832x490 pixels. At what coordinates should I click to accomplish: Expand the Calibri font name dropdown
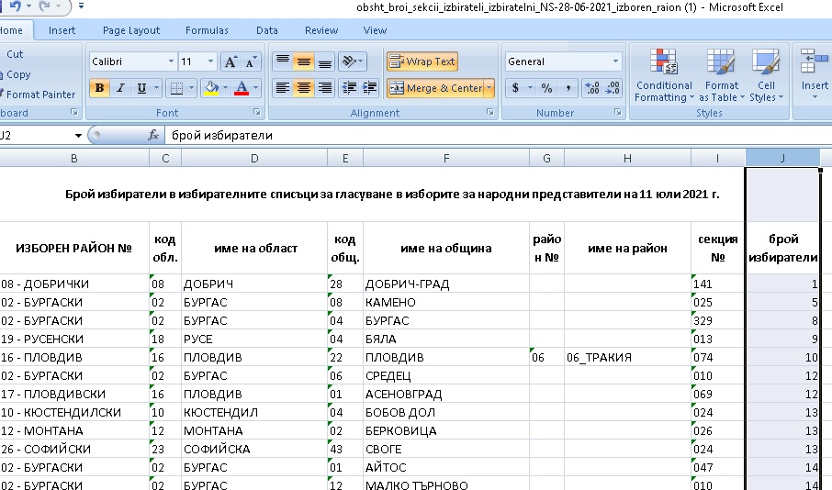click(x=171, y=61)
